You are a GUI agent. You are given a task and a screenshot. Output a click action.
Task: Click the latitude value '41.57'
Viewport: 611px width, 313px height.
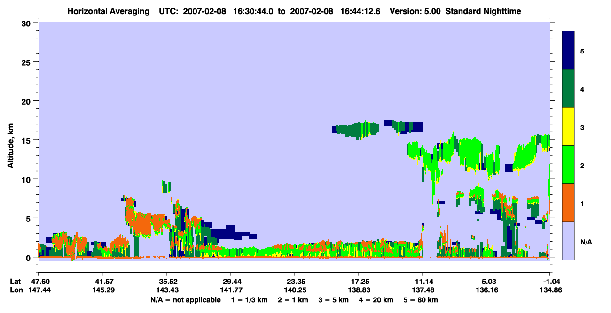pyautogui.click(x=102, y=282)
